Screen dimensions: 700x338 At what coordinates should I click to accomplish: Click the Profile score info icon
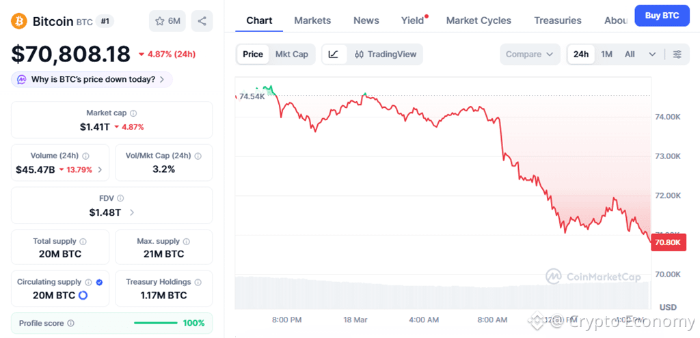tap(70, 323)
